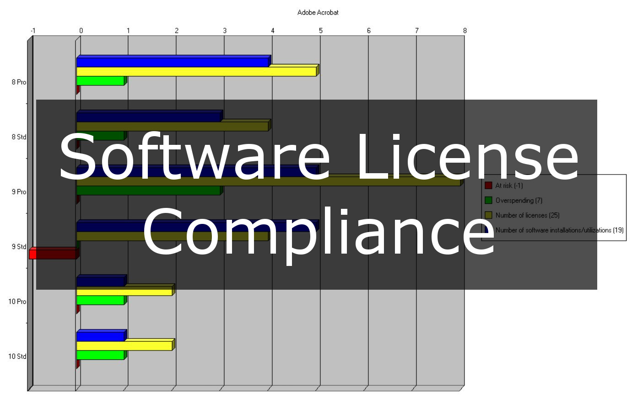This screenshot has height=398, width=632.
Task: Click legend label At risk (-1)
Action: coord(509,186)
